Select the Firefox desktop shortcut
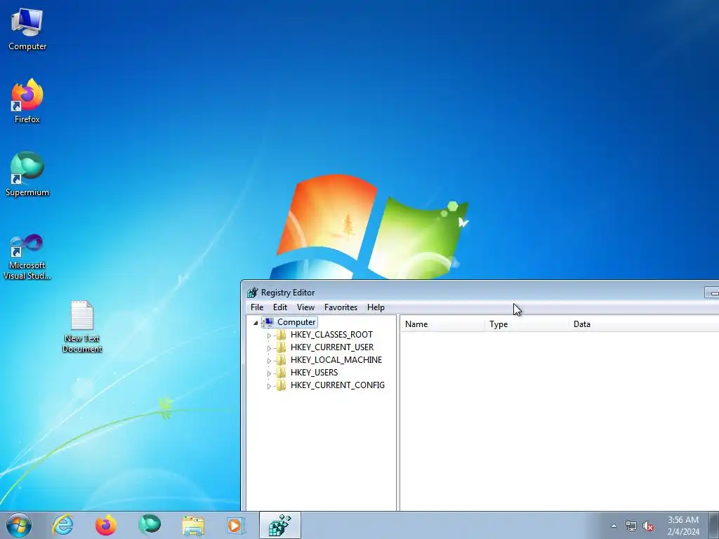The width and height of the screenshot is (719, 539). [x=27, y=101]
